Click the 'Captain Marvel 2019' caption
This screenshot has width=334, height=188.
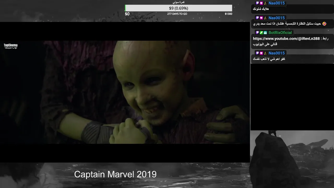coord(115,174)
